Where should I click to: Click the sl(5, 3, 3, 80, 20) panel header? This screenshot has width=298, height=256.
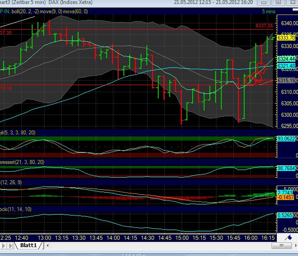tap(18, 133)
